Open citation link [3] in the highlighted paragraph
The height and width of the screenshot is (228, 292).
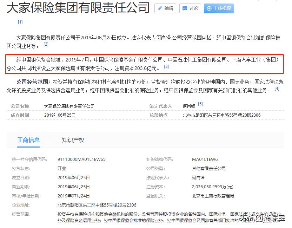(166, 67)
